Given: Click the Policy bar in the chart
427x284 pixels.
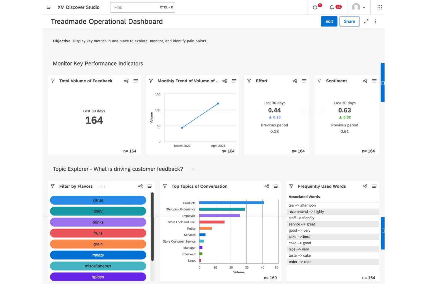Looking at the screenshot, I should tap(205, 228).
